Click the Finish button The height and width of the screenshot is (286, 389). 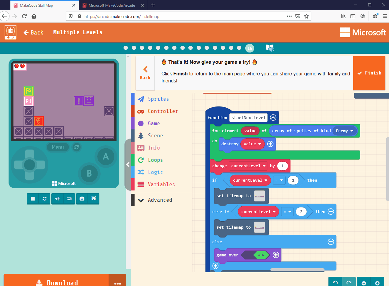pos(369,73)
